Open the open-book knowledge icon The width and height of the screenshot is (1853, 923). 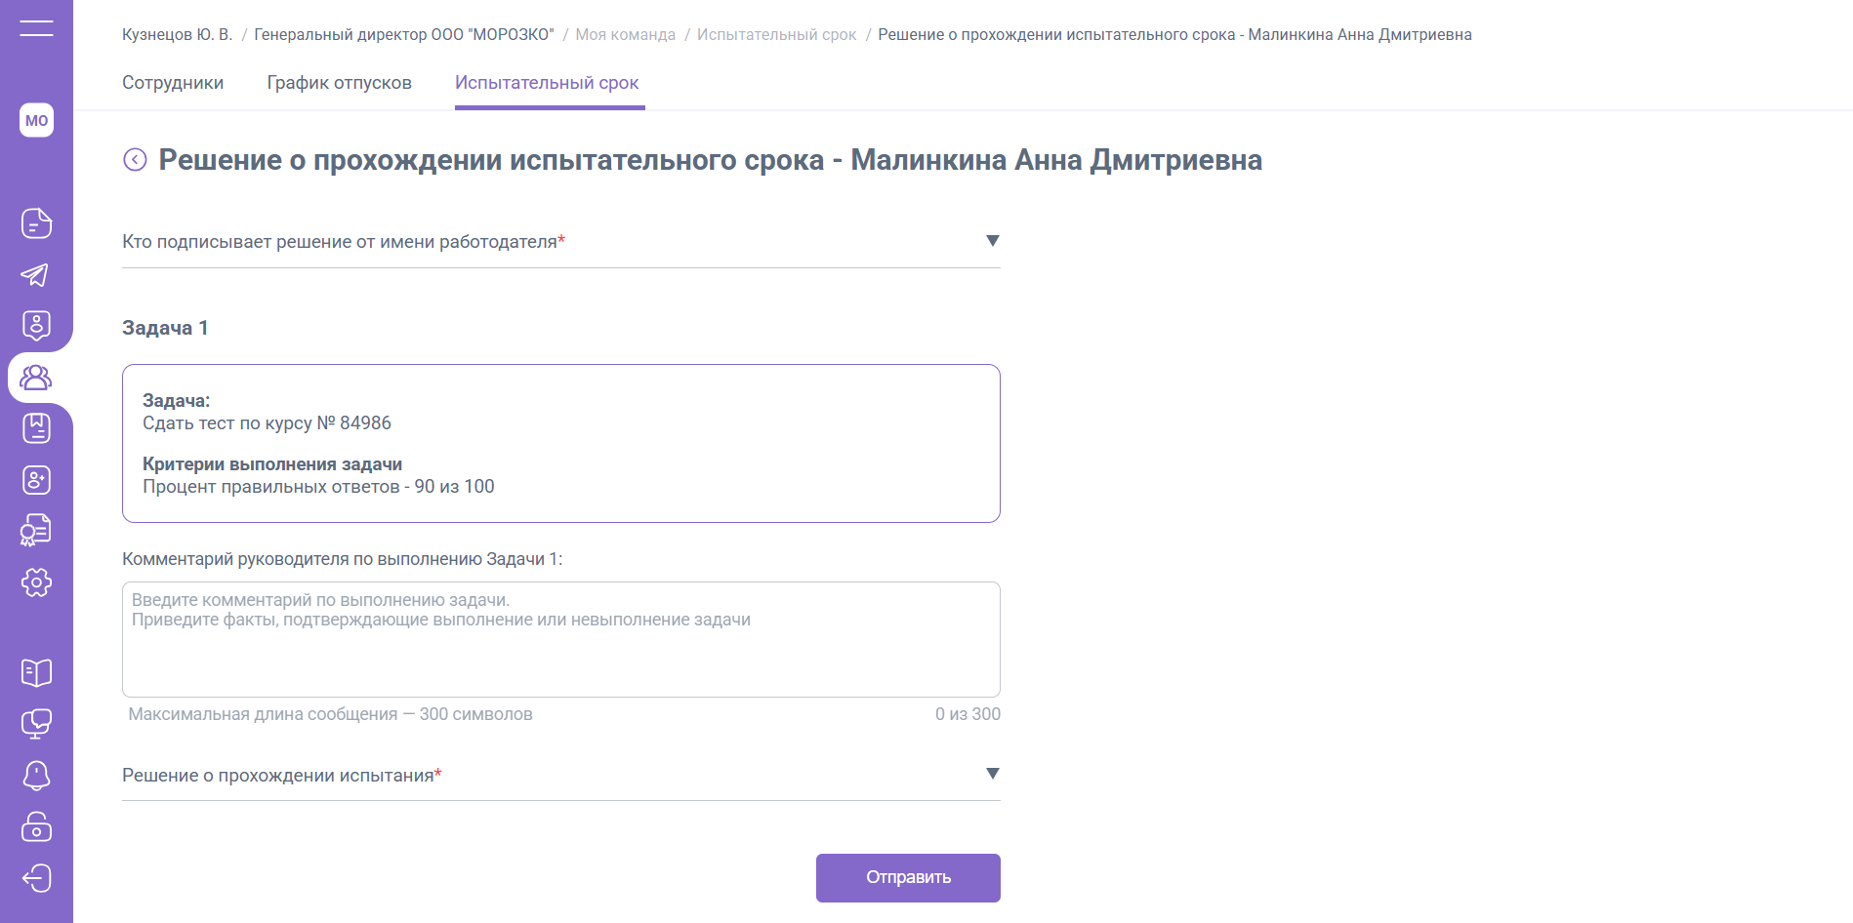[x=36, y=672]
